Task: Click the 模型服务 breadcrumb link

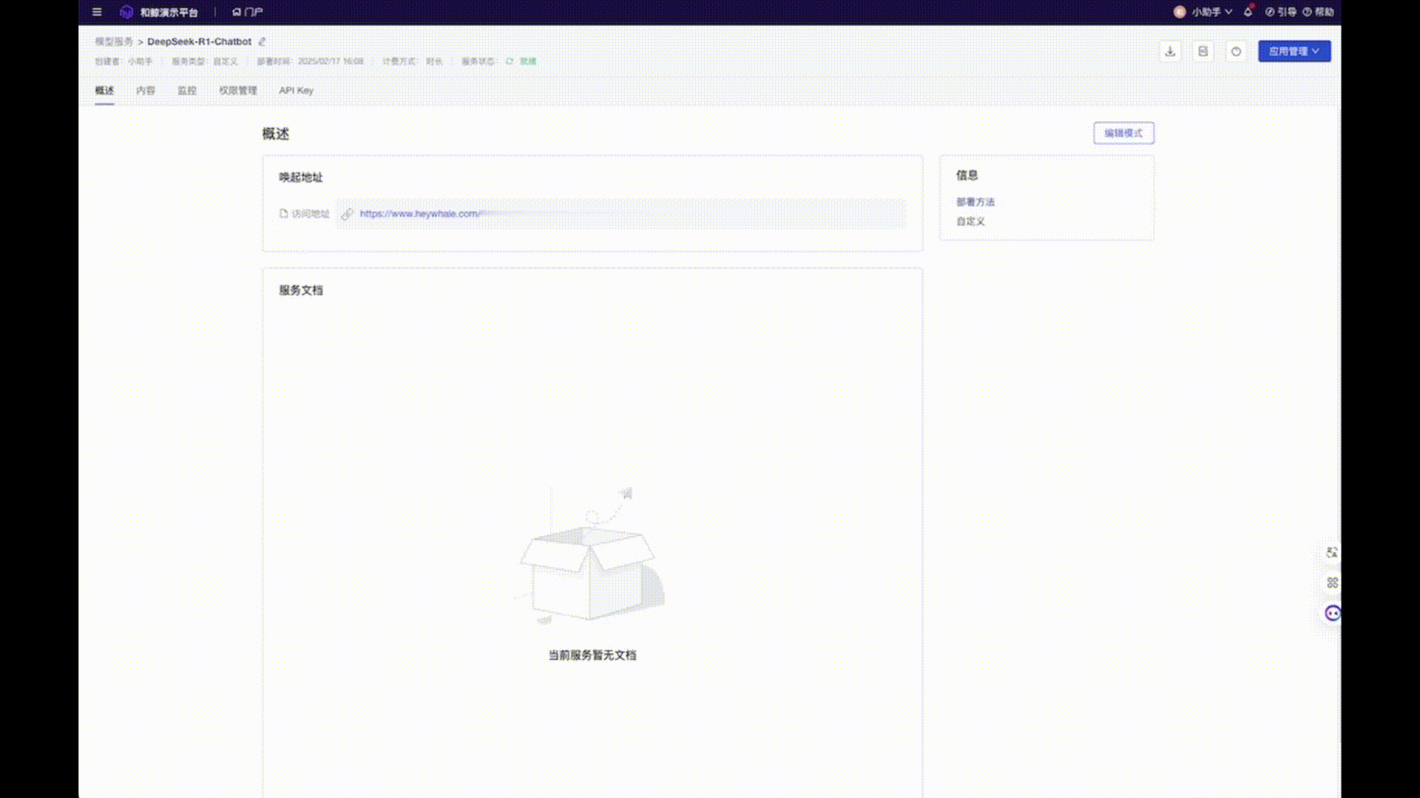Action: click(x=114, y=41)
